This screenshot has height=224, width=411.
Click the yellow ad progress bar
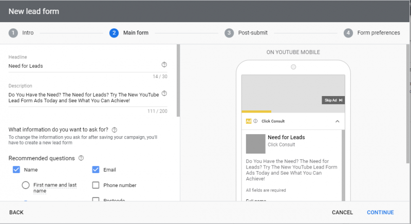coord(256,111)
